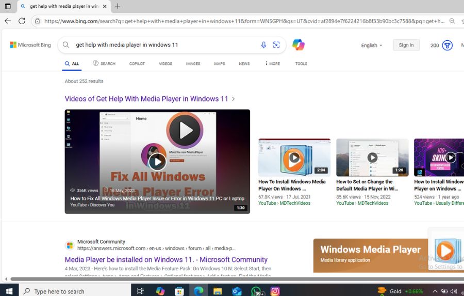Open How to Set or Change the Default Media Player title

pyautogui.click(x=367, y=185)
